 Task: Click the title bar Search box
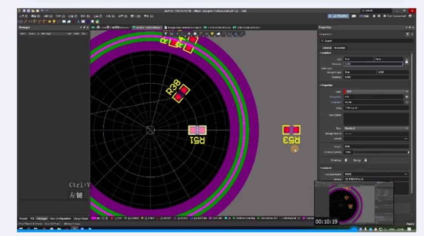(x=376, y=11)
